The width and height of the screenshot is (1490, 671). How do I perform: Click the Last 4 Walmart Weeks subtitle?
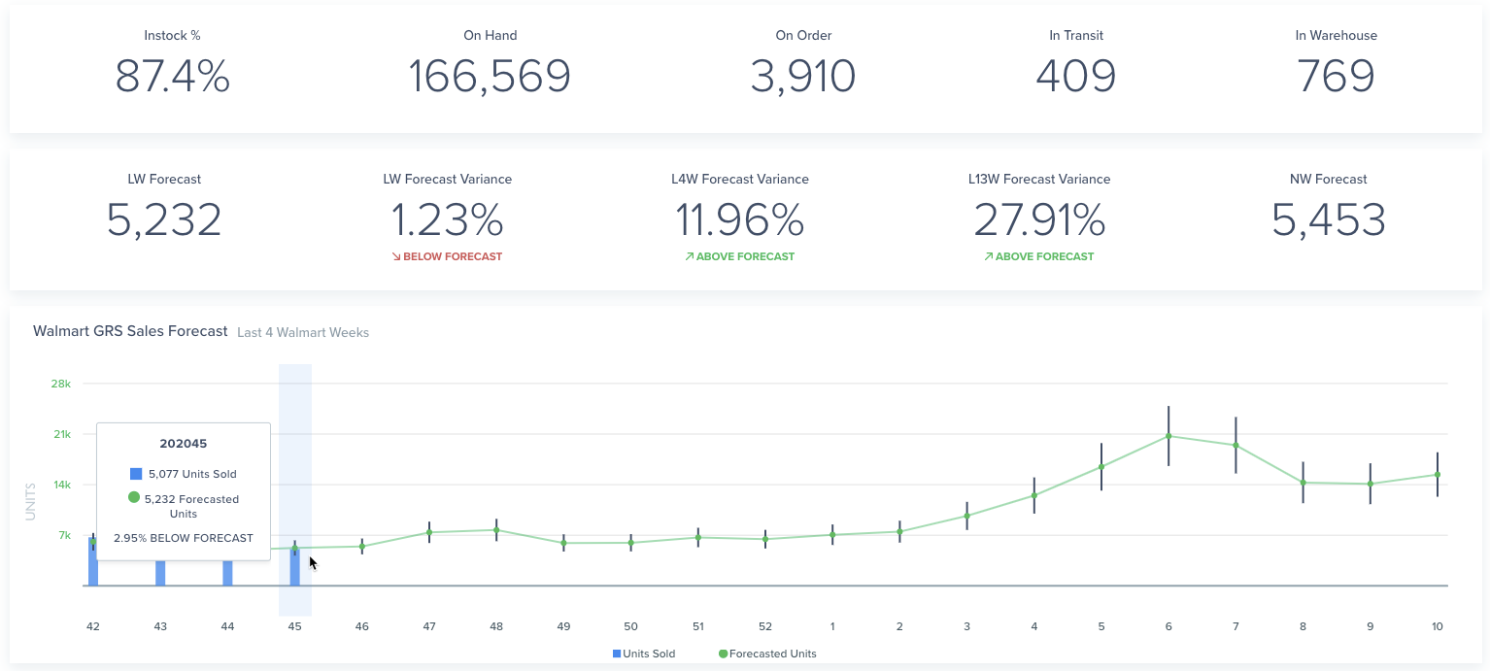[x=303, y=332]
